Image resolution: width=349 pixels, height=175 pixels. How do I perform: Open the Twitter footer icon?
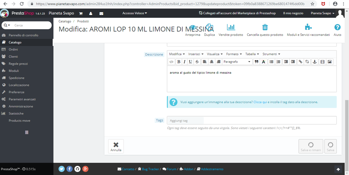[x=62, y=169]
